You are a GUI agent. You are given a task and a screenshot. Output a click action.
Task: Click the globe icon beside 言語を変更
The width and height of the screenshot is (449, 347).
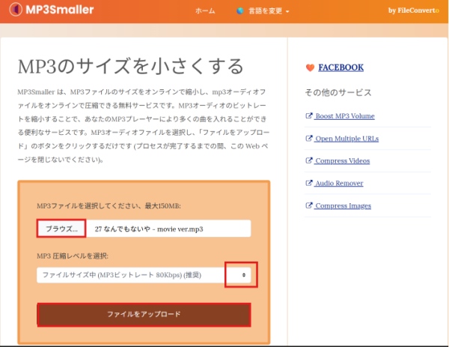(240, 11)
